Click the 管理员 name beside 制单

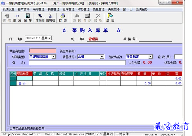[x=93, y=39]
